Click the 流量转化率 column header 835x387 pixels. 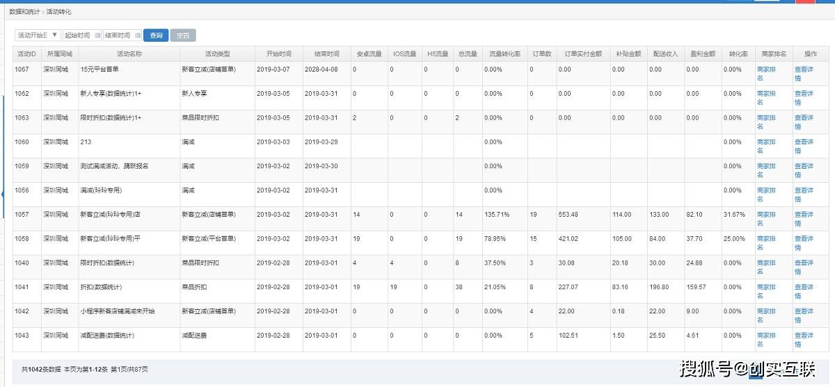pyautogui.click(x=504, y=53)
